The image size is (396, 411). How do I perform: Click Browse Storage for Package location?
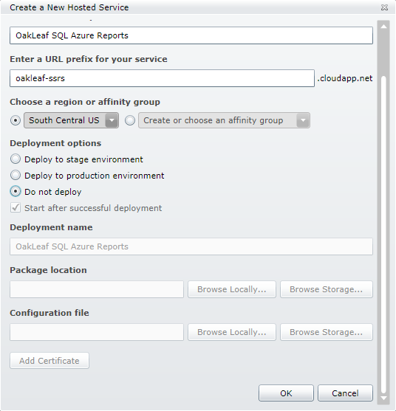[x=327, y=289]
